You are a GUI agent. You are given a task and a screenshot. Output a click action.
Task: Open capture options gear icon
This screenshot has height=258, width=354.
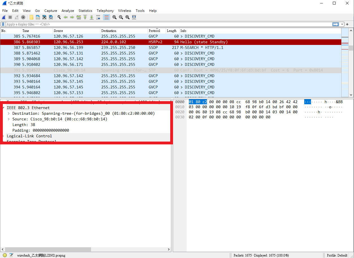point(23,17)
